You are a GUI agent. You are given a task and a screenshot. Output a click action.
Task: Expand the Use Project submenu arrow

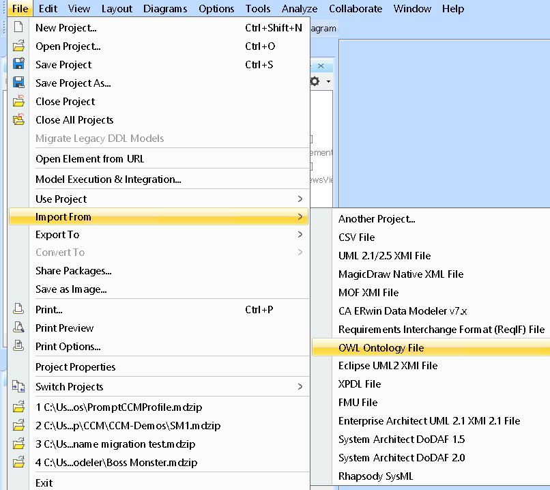pyautogui.click(x=300, y=199)
